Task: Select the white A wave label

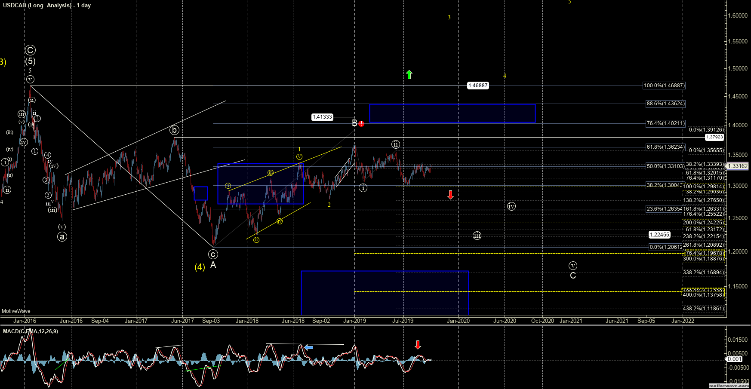Action: coord(213,265)
